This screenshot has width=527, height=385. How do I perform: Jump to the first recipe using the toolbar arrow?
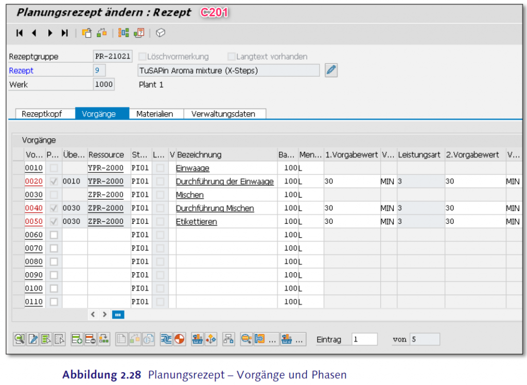tap(20, 33)
